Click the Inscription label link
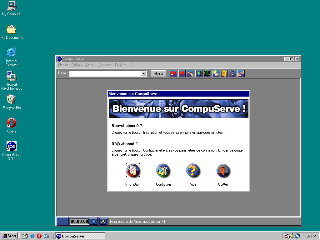The width and height of the screenshot is (320, 240). [133, 184]
